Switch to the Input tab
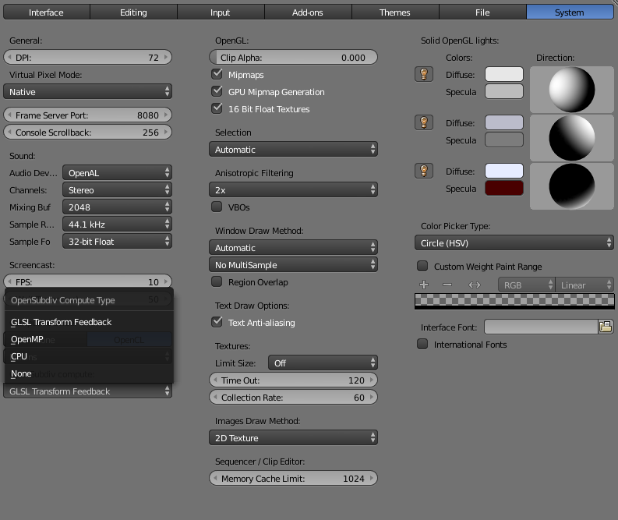Image resolution: width=618 pixels, height=520 pixels. point(220,12)
